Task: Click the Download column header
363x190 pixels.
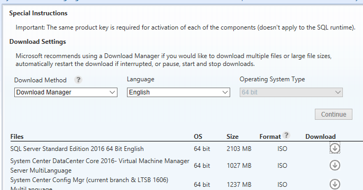Action: pyautogui.click(x=321, y=137)
